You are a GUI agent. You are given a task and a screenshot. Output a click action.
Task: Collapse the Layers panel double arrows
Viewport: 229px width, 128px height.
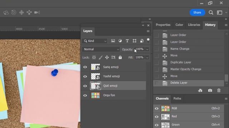pyautogui.click(x=143, y=25)
